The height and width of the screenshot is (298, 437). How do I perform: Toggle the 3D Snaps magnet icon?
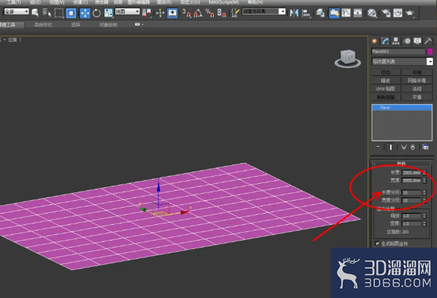[186, 13]
